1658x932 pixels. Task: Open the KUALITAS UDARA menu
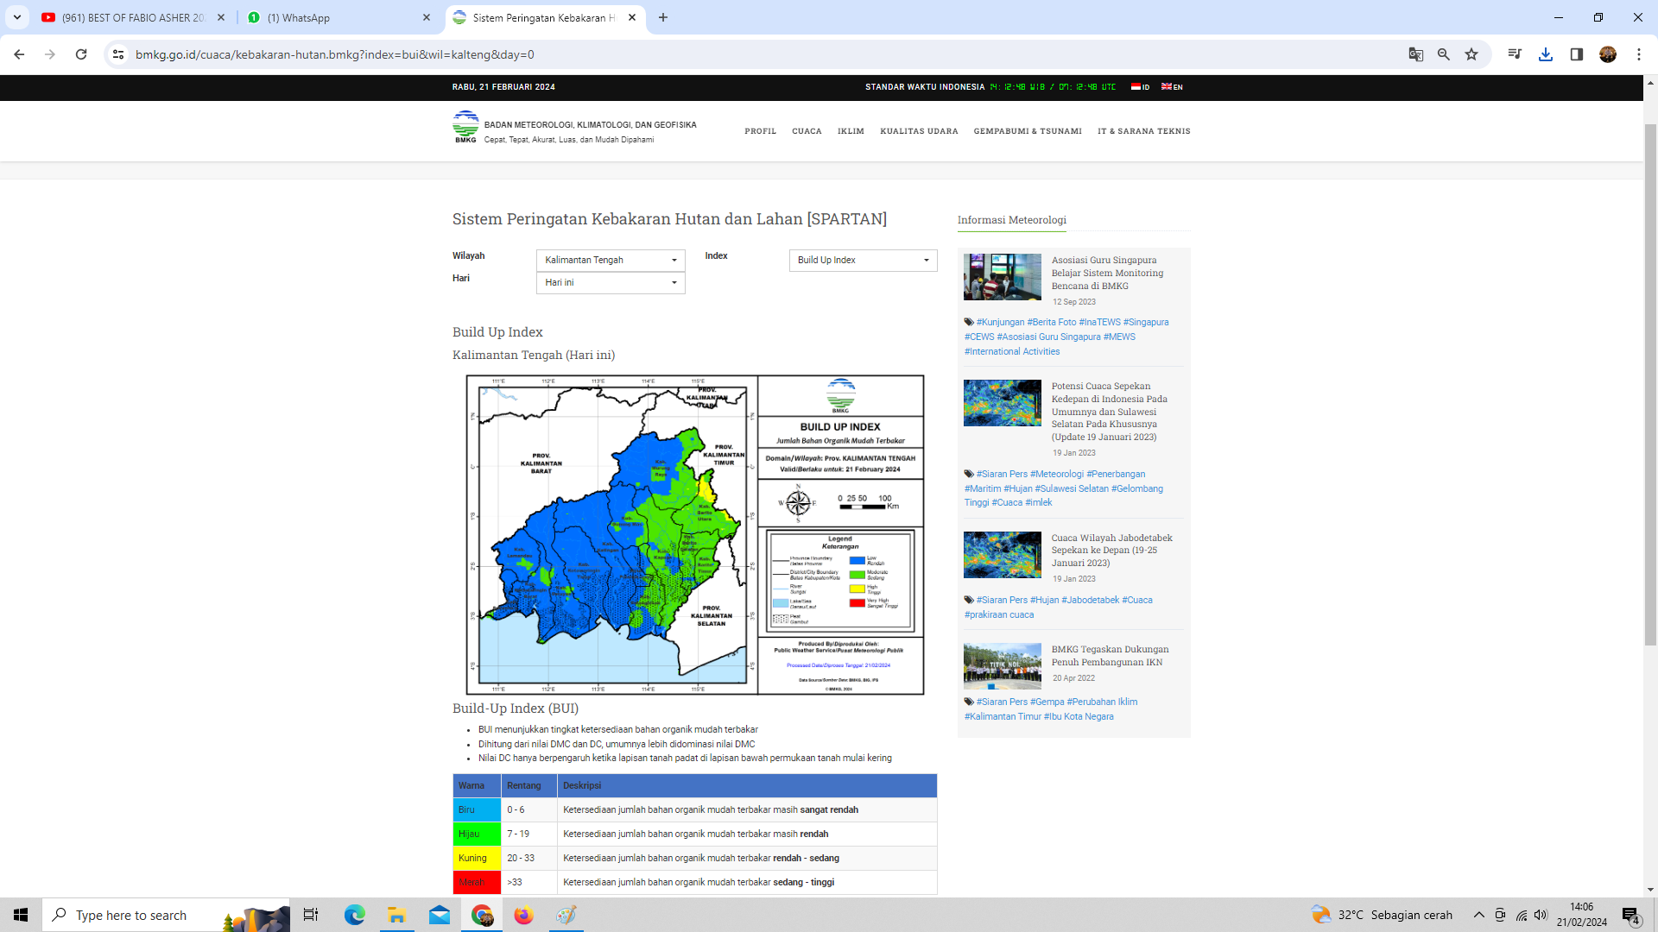point(919,131)
